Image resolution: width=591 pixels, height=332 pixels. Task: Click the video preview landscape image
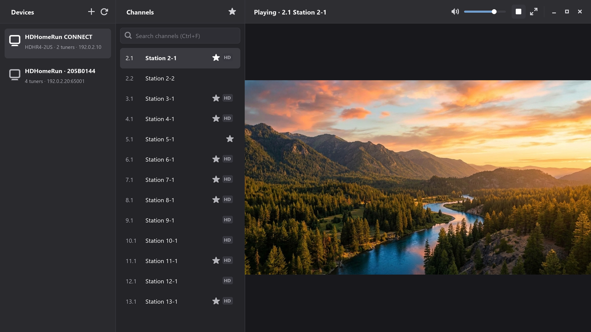tap(418, 178)
